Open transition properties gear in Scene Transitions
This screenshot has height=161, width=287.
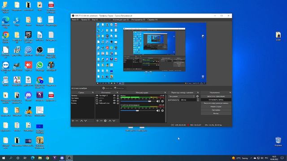tap(197, 96)
